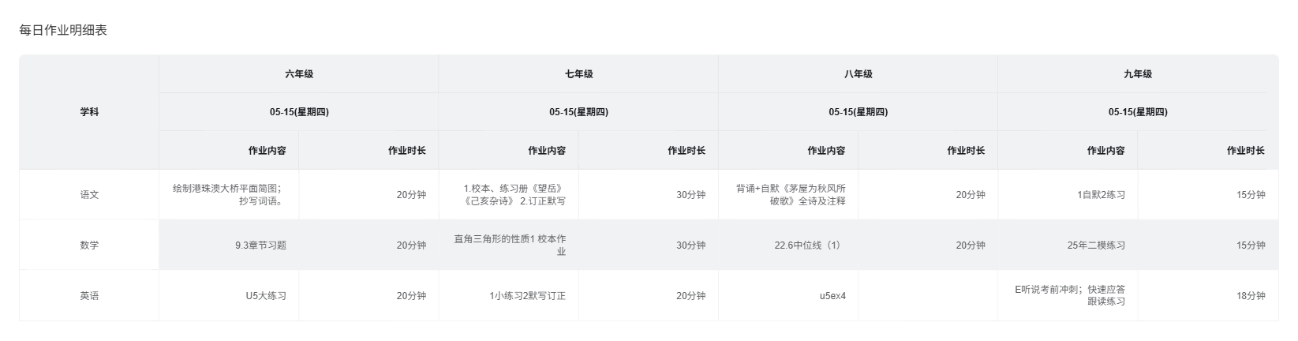Image resolution: width=1298 pixels, height=341 pixels.
Task: Click the 直角三角形的性质1 校本作业 cell
Action: click(508, 245)
